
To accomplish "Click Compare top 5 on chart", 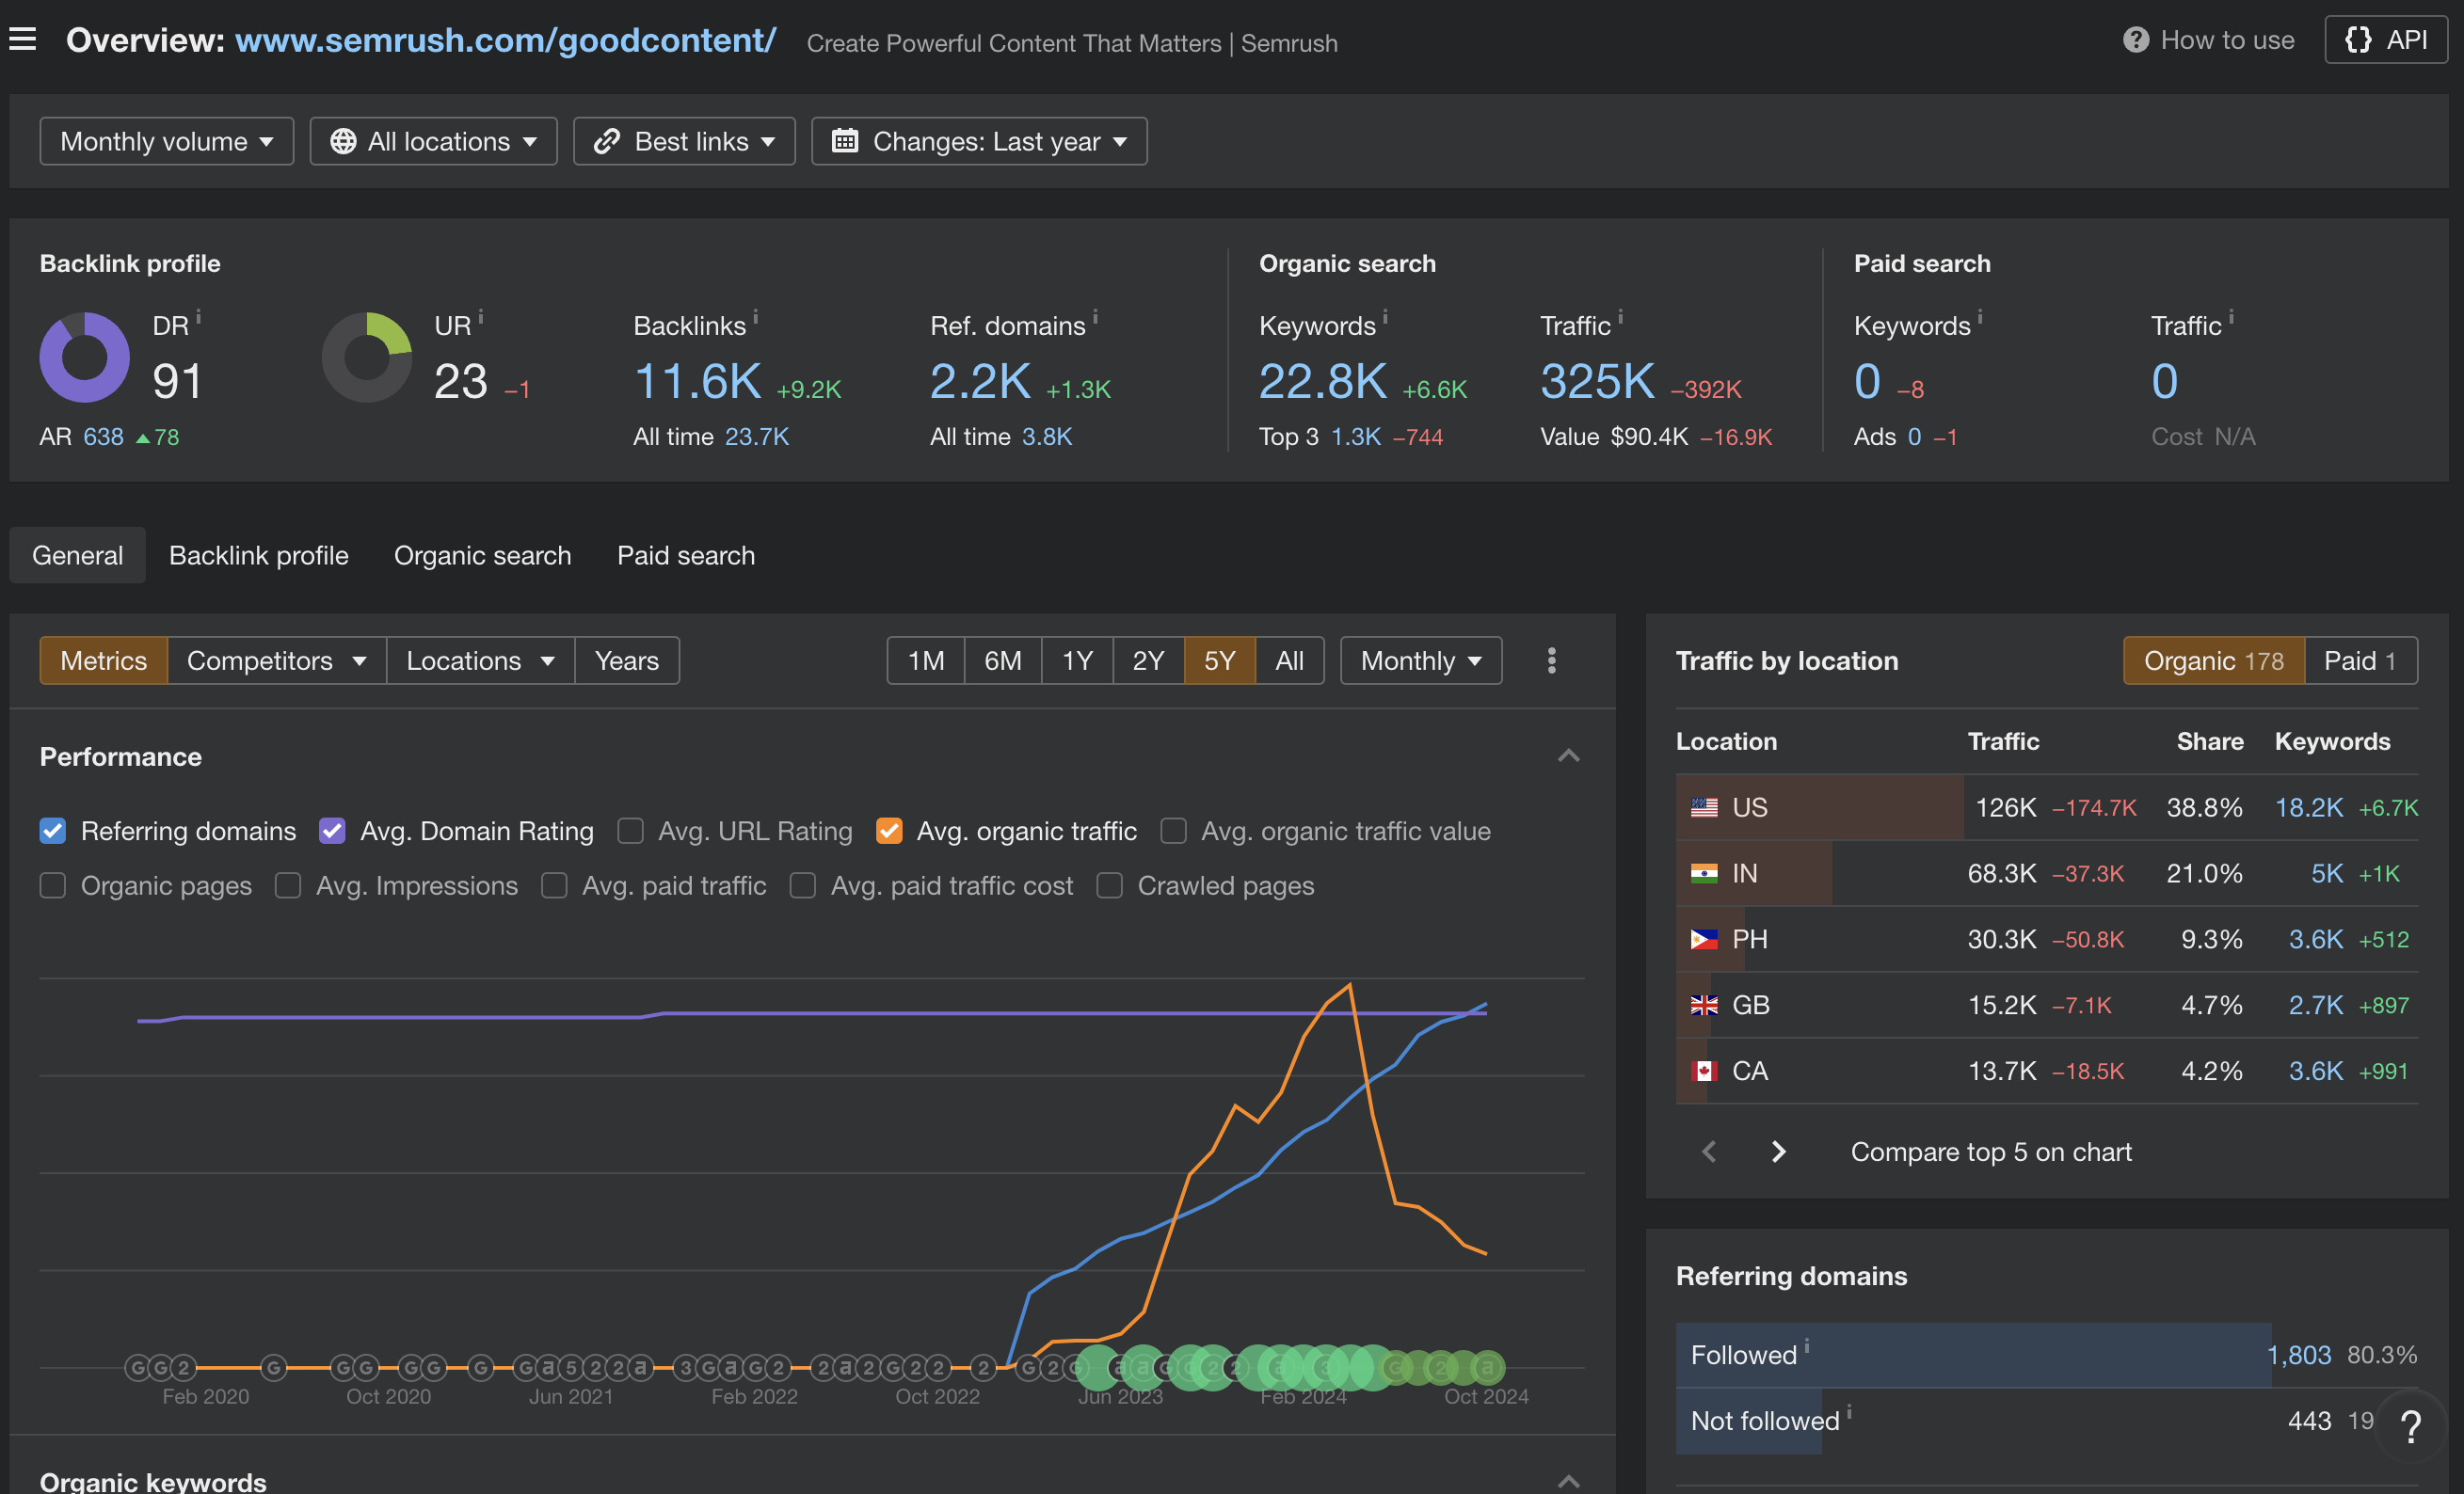I will 1991,1152.
